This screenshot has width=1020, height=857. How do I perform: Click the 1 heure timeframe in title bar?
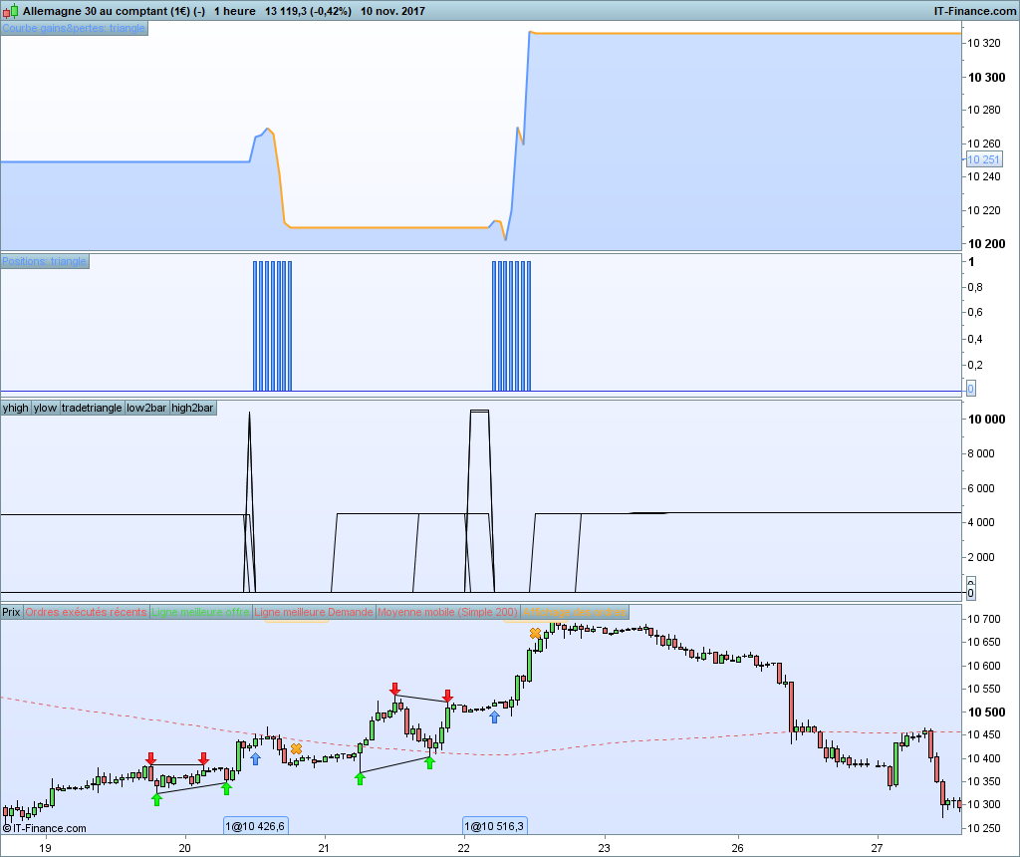pos(235,11)
